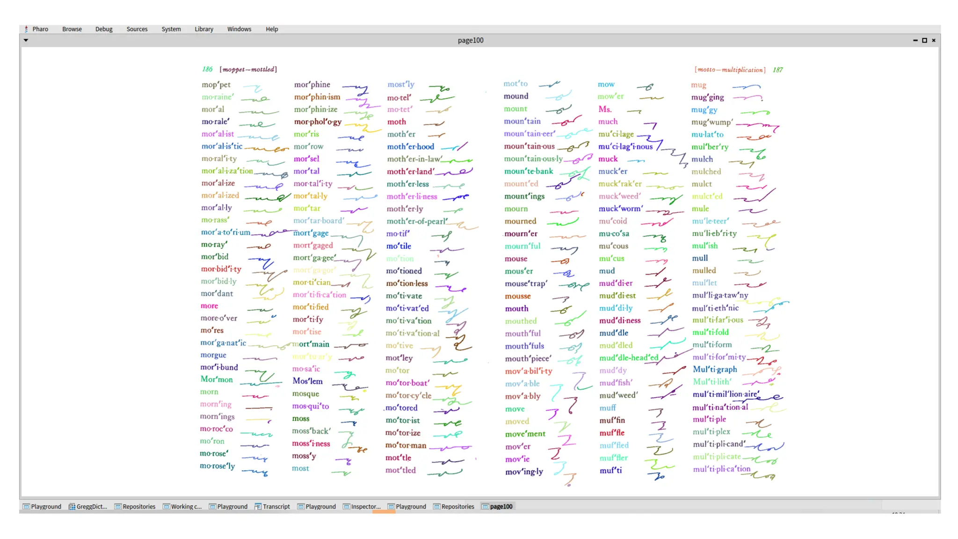Open the Help menu
The image size is (958, 539).
272,29
